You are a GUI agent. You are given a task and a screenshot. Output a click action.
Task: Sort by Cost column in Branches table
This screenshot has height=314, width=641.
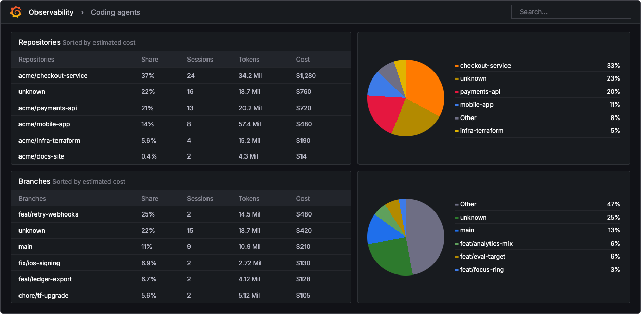click(x=303, y=199)
